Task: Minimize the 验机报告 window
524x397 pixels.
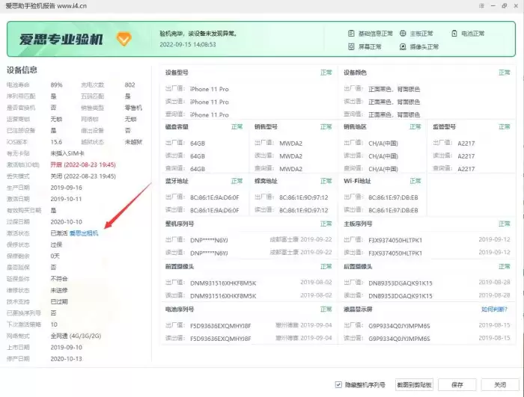Action: 493,6
